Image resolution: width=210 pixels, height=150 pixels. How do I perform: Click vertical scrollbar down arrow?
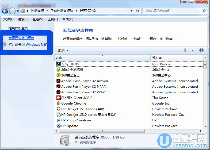205,126
